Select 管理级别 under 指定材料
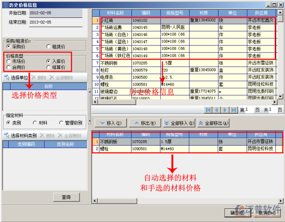Screen dimensions: 285x222 (x=61, y=123)
